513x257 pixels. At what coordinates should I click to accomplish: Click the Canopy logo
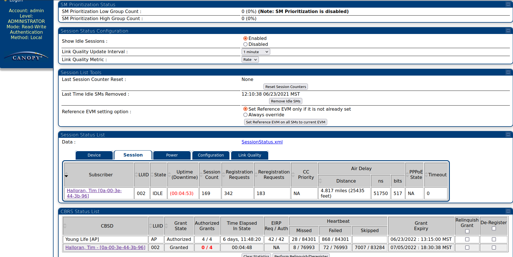point(27,57)
